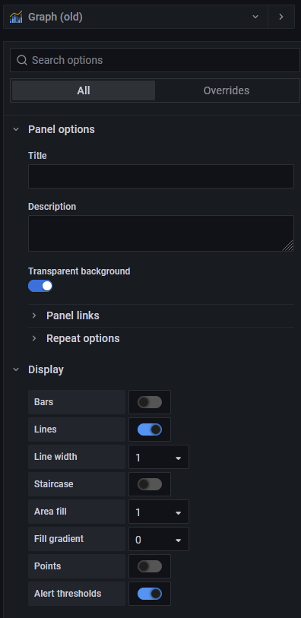Open the Line width dropdown

click(x=159, y=457)
